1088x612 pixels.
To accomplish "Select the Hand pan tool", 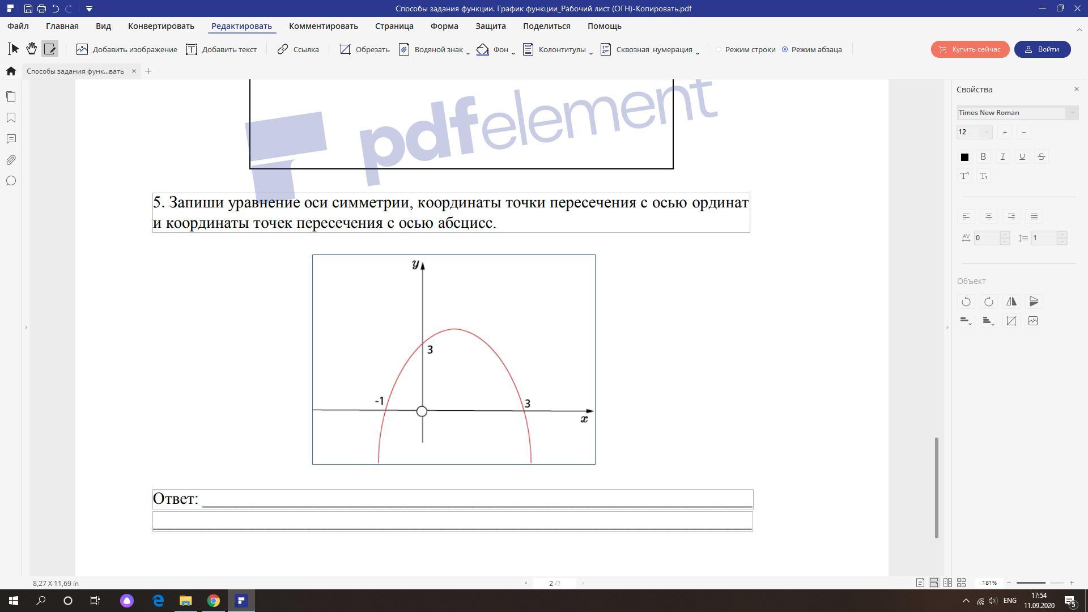I will (x=32, y=49).
